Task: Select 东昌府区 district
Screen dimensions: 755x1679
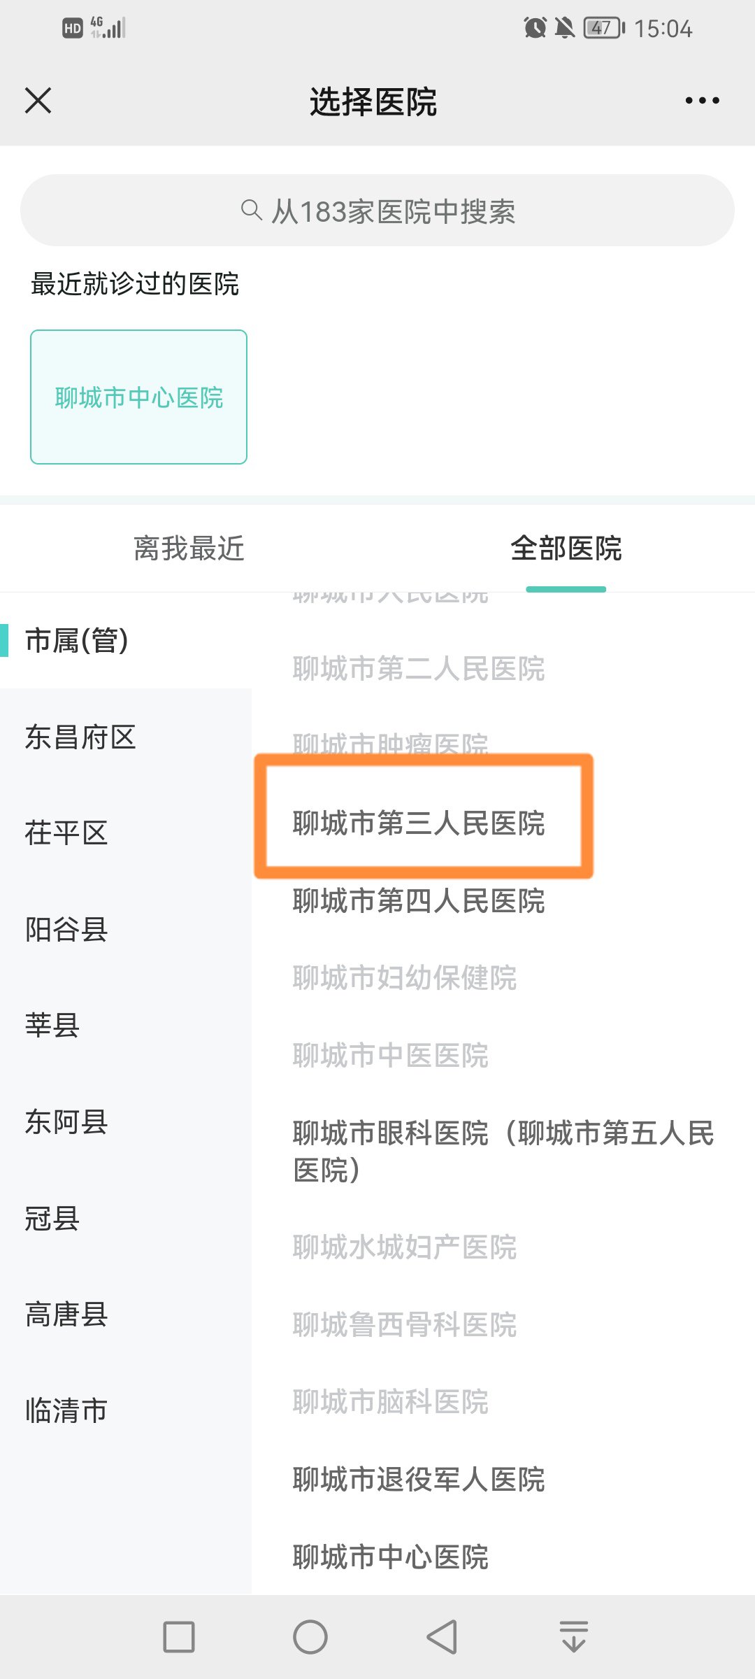Action: click(80, 737)
